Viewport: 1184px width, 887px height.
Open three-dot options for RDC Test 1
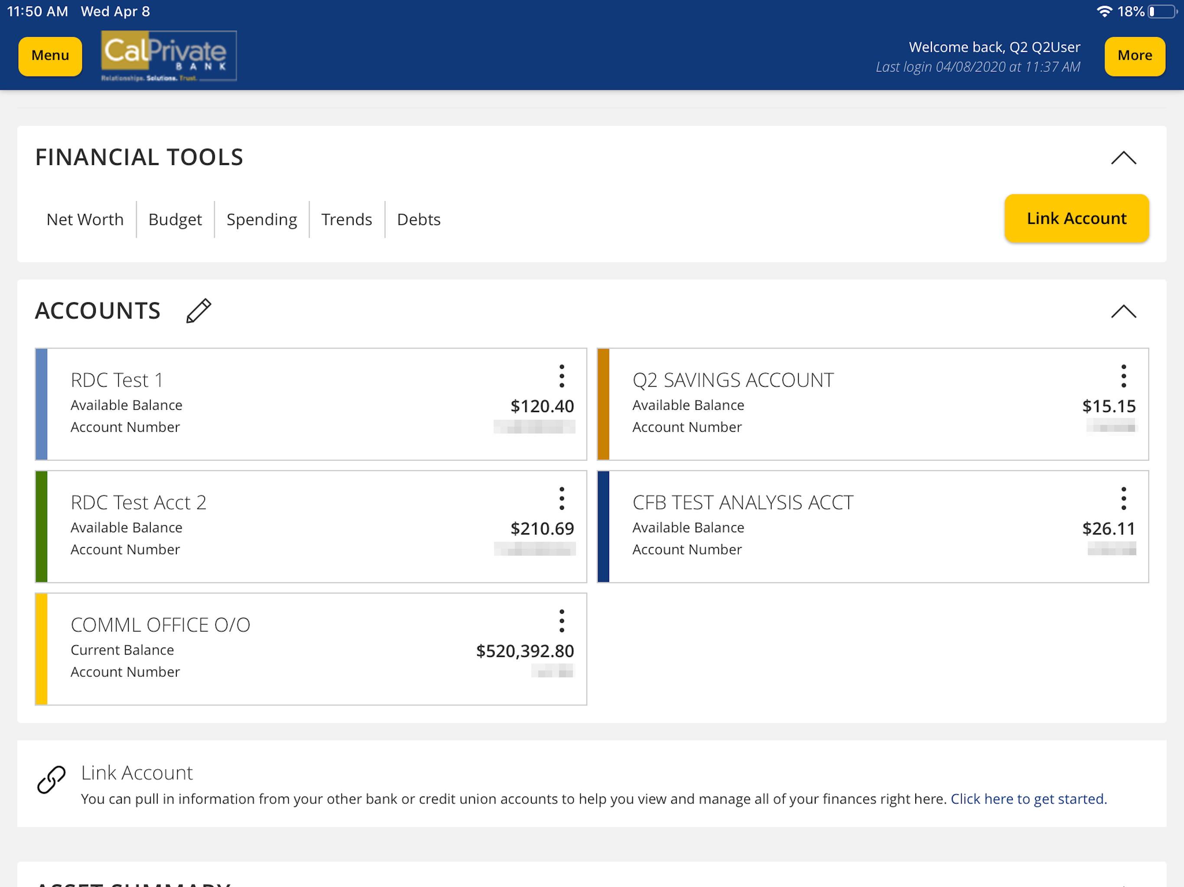click(562, 376)
